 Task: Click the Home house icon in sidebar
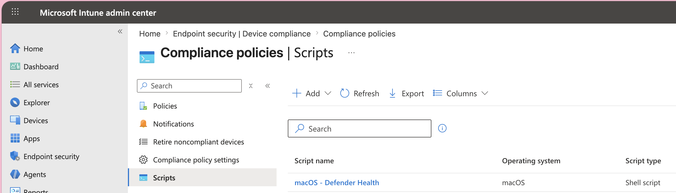[15, 49]
